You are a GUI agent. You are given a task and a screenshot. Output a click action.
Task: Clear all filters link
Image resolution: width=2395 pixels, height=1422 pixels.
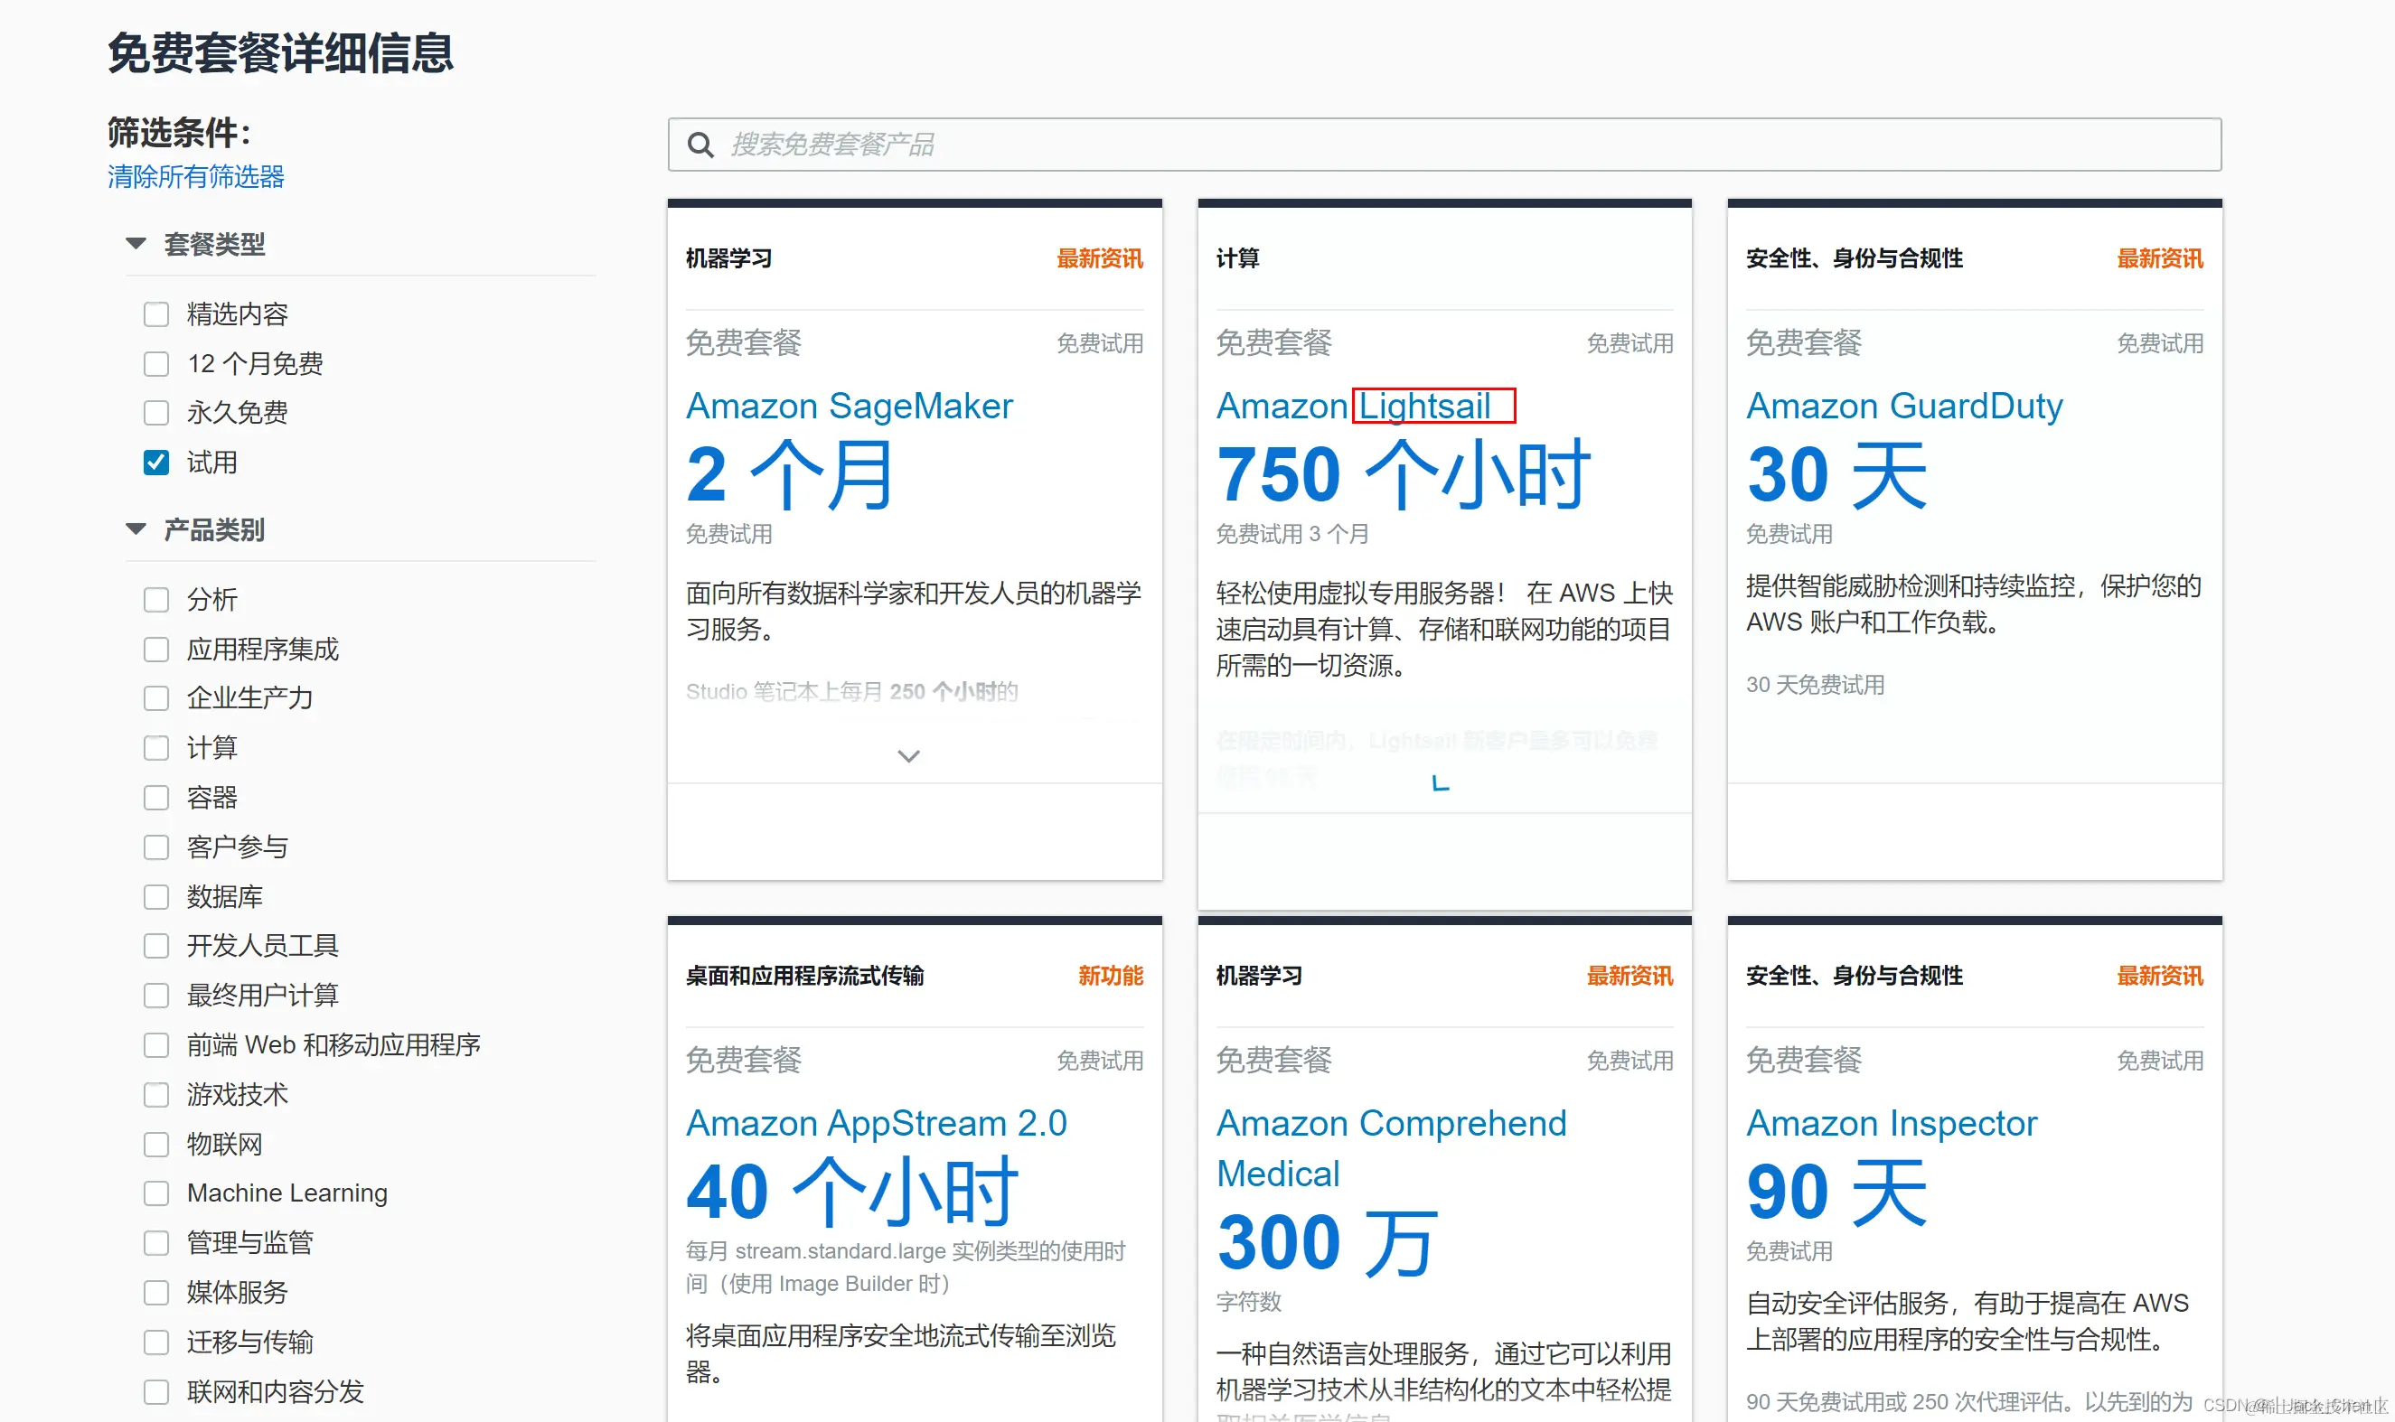point(195,177)
